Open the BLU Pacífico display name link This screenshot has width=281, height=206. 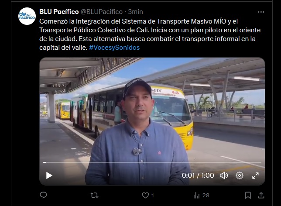click(59, 12)
